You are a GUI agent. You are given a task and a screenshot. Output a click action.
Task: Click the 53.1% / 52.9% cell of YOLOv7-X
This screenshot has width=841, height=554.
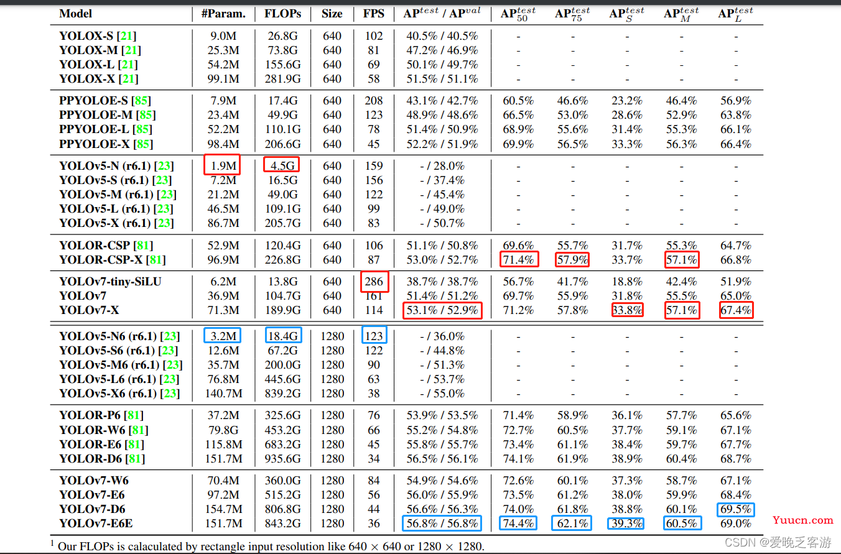point(442,310)
